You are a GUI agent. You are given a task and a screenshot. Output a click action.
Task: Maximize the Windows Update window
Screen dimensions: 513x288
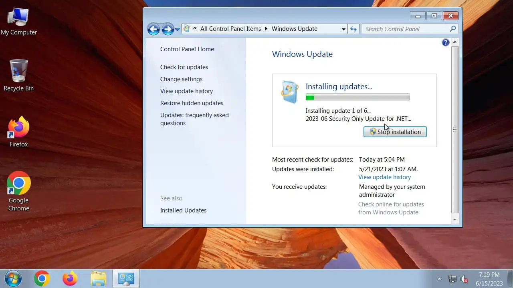(434, 16)
